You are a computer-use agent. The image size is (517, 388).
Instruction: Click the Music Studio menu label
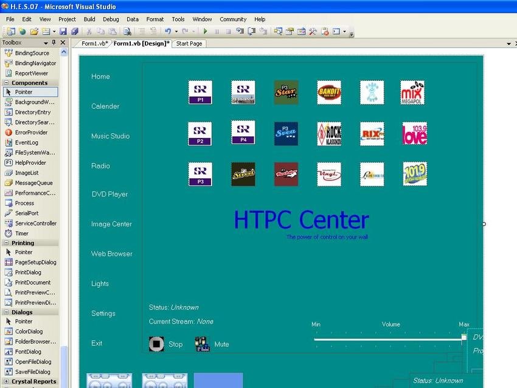(x=111, y=136)
